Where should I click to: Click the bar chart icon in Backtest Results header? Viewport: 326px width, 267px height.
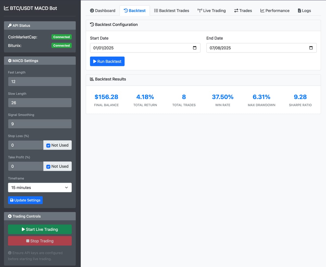pyautogui.click(x=92, y=79)
